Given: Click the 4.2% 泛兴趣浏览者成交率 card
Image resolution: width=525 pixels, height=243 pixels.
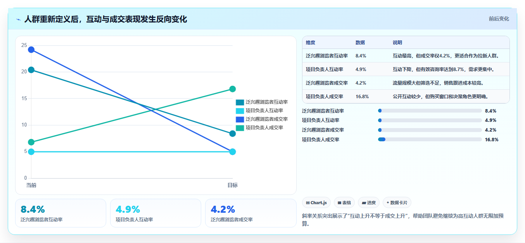Looking at the screenshot, I should click(x=250, y=213).
